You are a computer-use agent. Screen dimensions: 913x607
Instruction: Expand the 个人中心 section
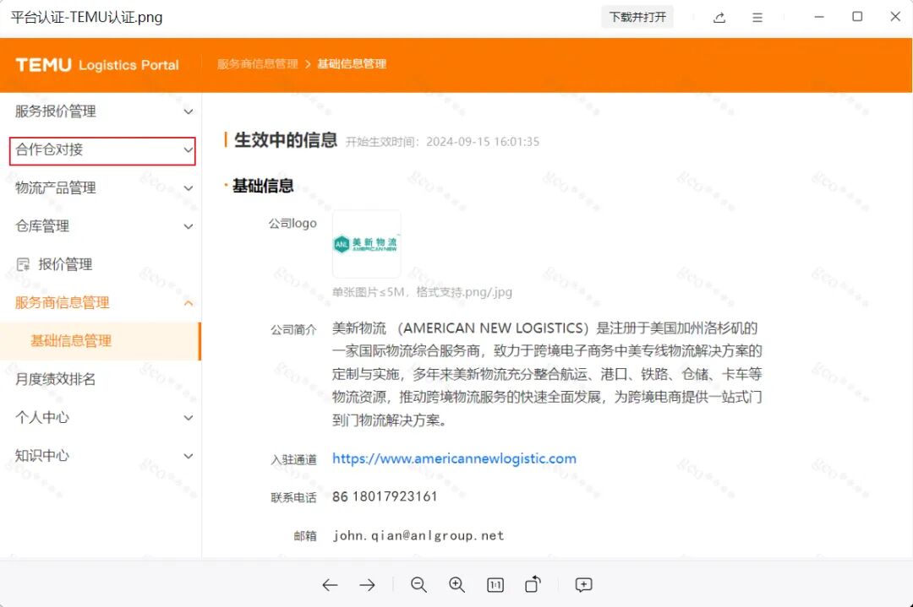click(x=101, y=417)
